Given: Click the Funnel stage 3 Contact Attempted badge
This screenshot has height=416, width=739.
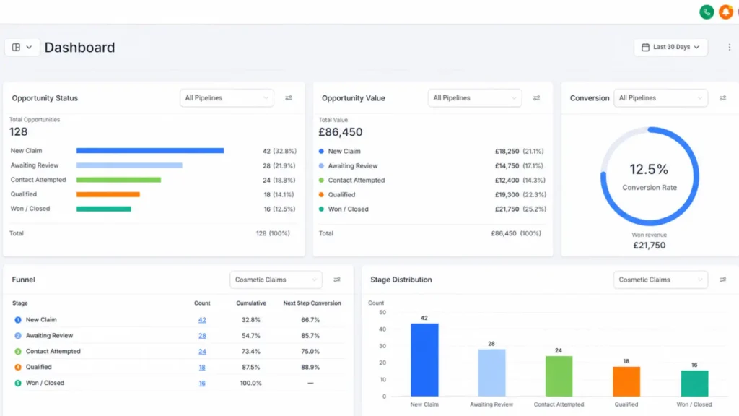Looking at the screenshot, I should pos(18,352).
